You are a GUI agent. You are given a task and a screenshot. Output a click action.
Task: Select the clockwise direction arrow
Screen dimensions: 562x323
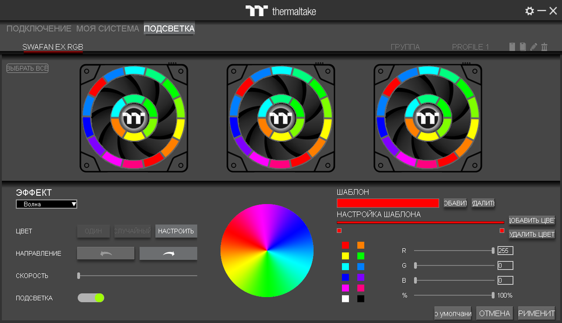click(168, 253)
